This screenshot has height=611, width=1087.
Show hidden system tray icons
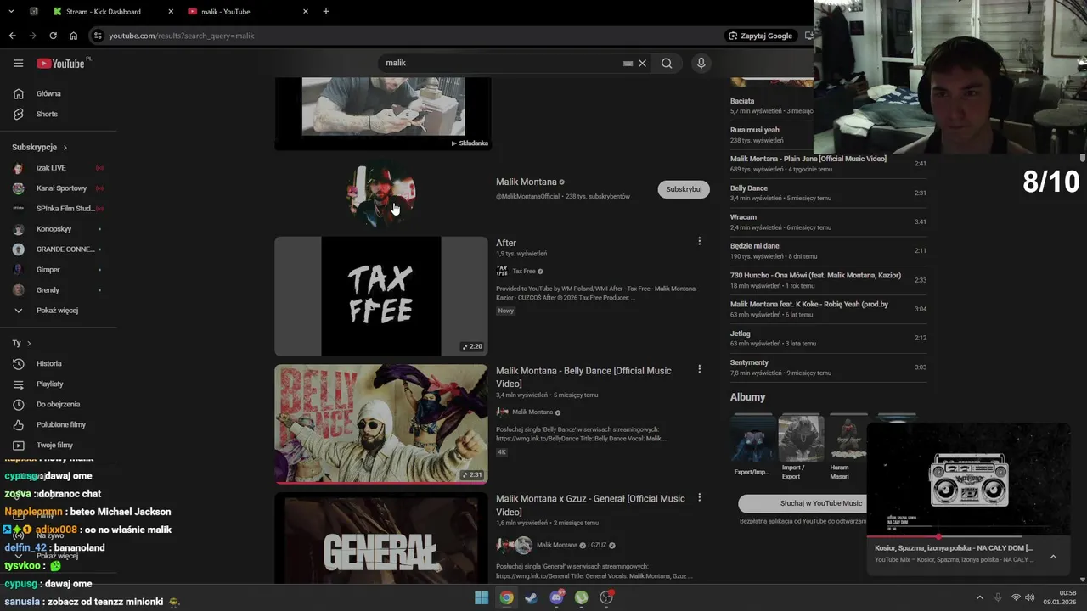tap(979, 597)
